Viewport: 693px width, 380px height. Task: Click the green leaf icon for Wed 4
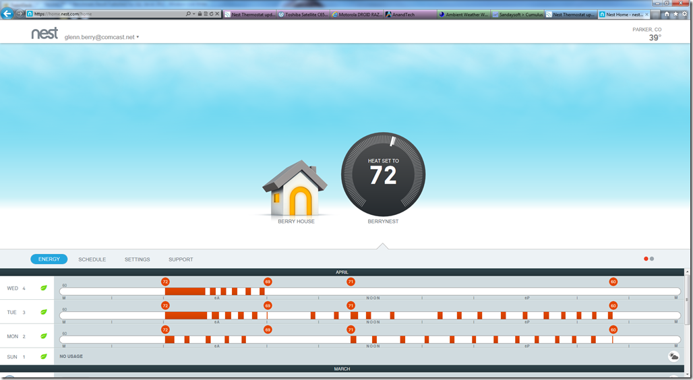pyautogui.click(x=44, y=288)
